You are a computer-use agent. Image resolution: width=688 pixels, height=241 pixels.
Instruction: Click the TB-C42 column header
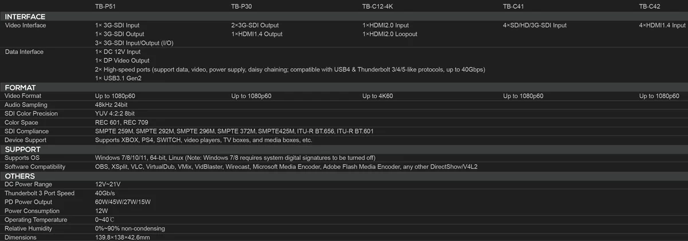[x=650, y=6]
